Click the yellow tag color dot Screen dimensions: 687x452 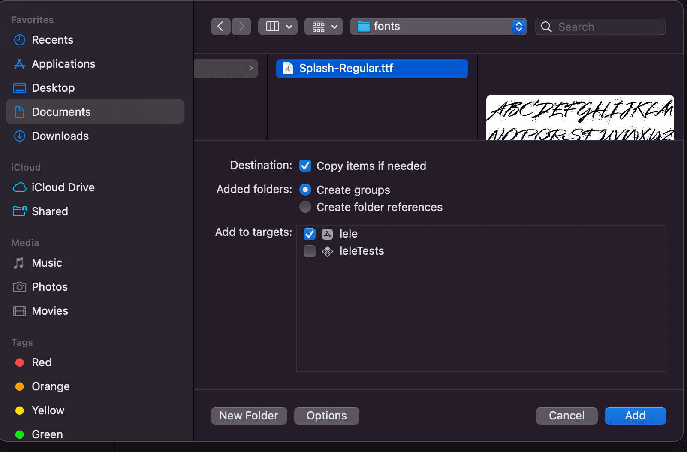[20, 410]
